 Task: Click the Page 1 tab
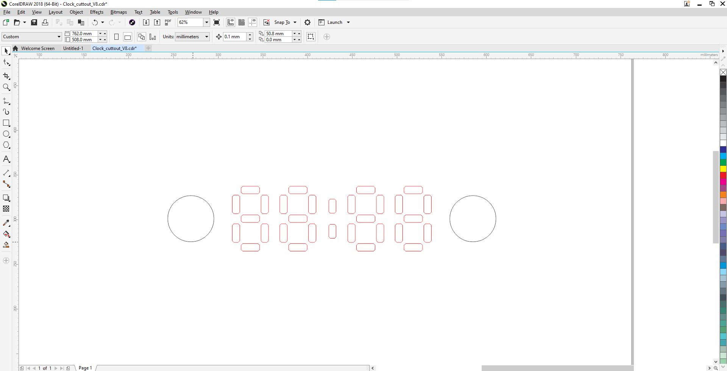pyautogui.click(x=85, y=368)
